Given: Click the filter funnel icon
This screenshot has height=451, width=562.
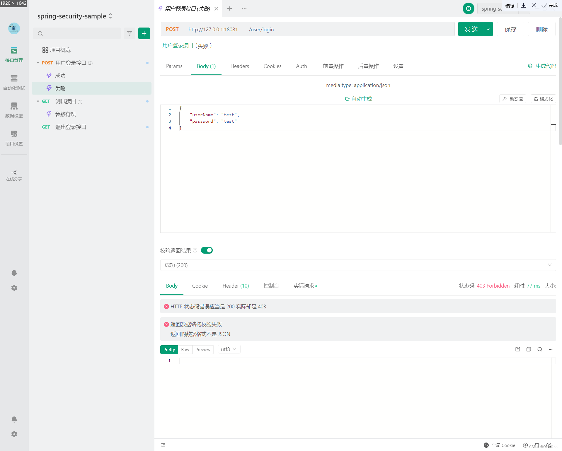Looking at the screenshot, I should coord(130,33).
